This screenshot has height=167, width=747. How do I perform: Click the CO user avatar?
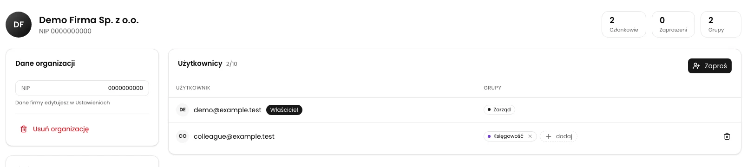[183, 136]
